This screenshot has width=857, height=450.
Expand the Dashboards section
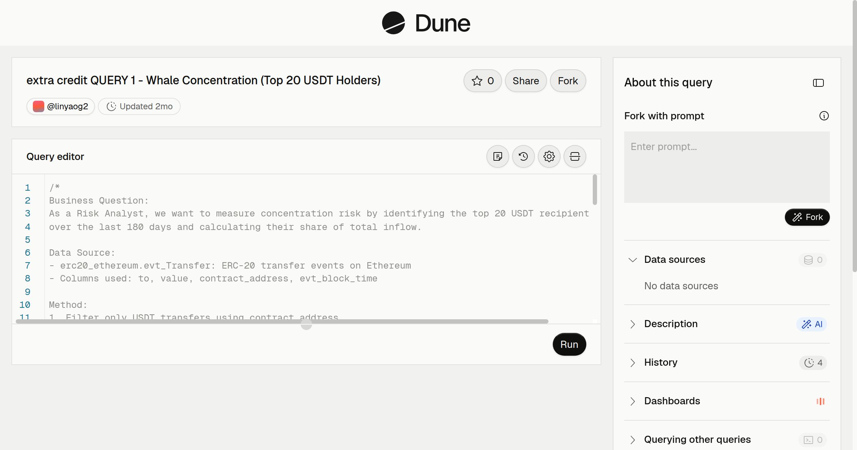(x=632, y=401)
